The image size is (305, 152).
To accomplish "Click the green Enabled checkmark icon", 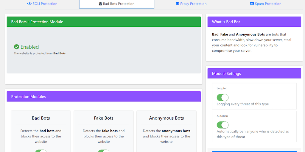I will pyautogui.click(x=17, y=47).
